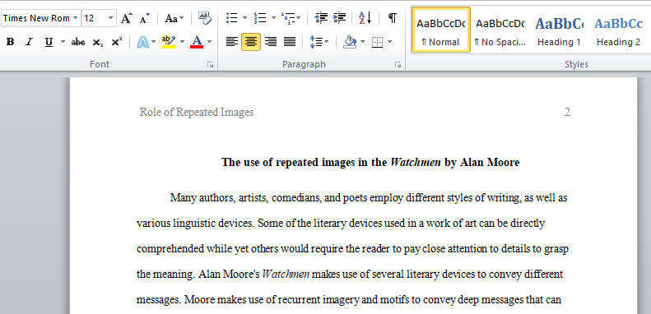The width and height of the screenshot is (651, 314).
Task: Expand the highlight color dropdown arrow
Action: [182, 42]
